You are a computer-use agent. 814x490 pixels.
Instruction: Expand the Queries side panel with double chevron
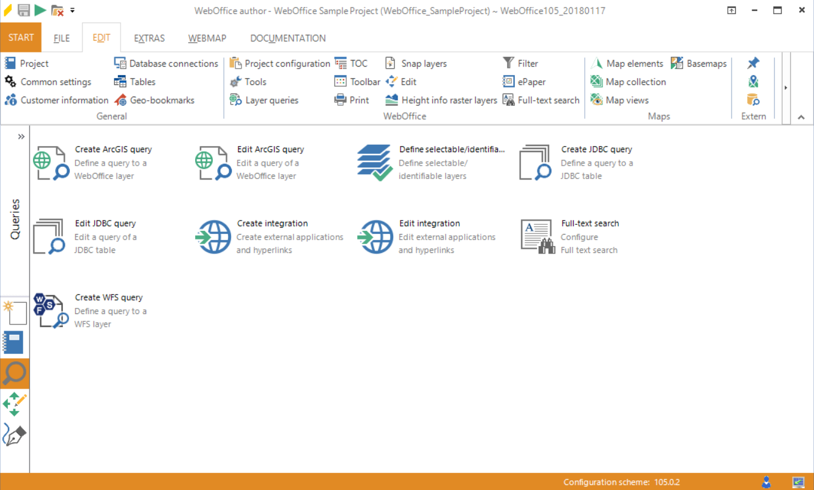[21, 137]
